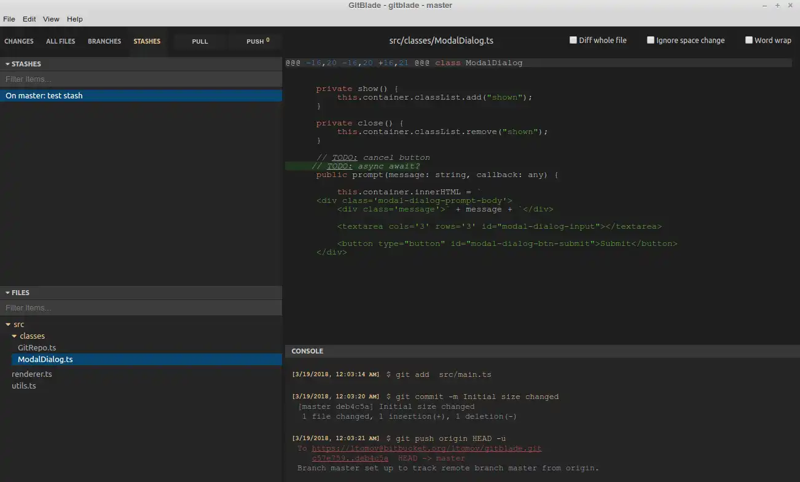Viewport: 800px width, 482px height.
Task: Click the '1 file changed' console output line
Action: [x=409, y=417]
